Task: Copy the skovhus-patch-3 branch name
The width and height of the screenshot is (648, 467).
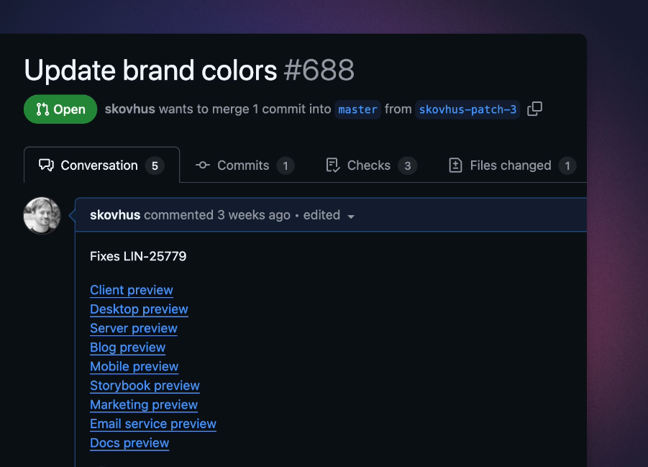Action: [x=534, y=109]
